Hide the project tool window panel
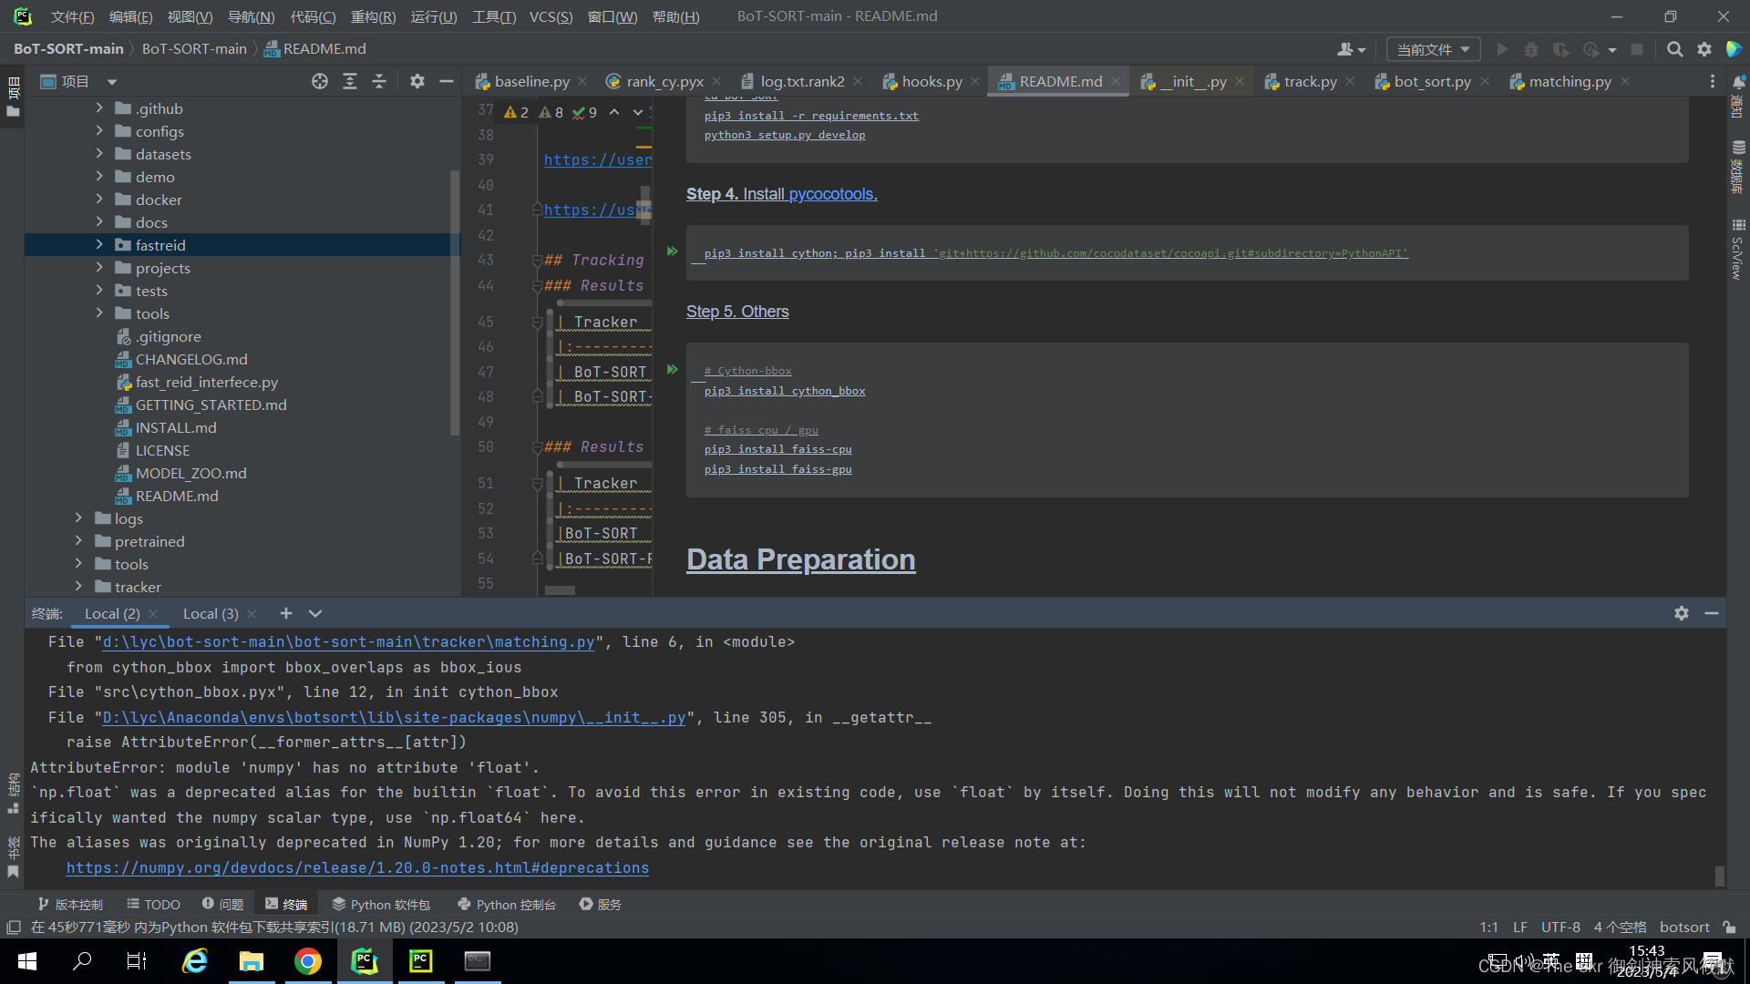The image size is (1750, 984). [x=446, y=82]
